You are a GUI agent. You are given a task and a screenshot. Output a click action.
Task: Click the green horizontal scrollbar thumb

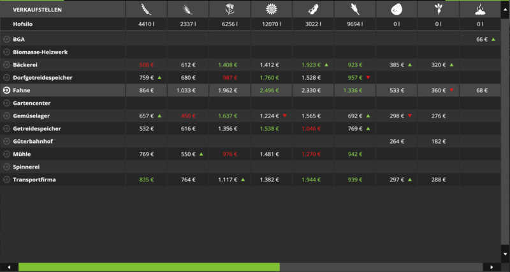[x=149, y=267]
